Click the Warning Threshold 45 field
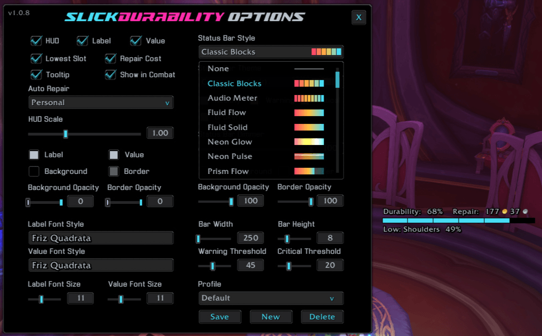Screen dimensions: 542x336 point(251,265)
